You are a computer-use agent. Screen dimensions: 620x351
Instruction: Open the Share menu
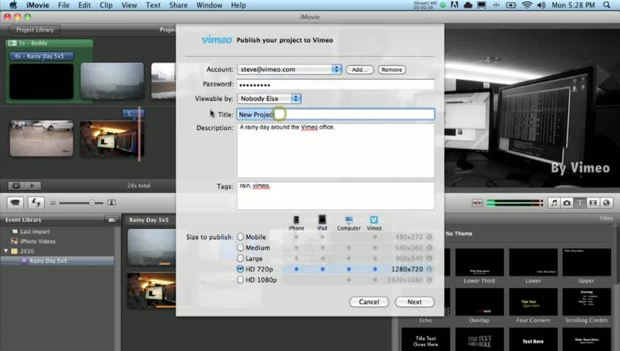coord(178,5)
